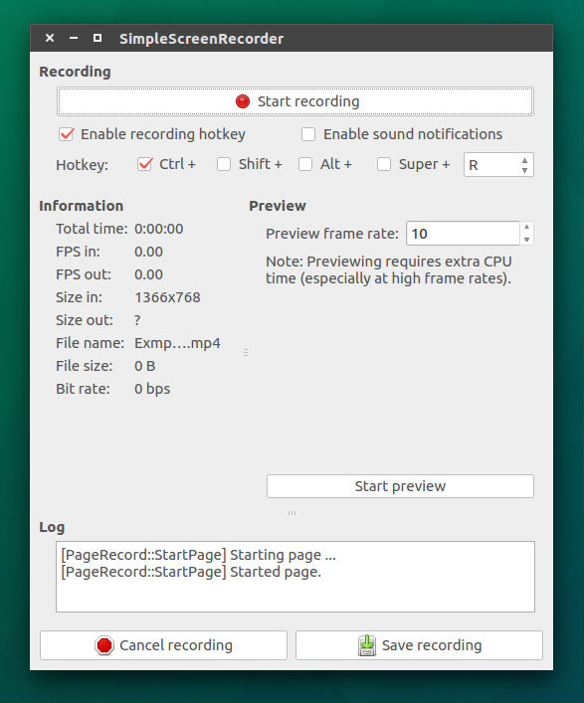Close the SimpleScreenRecorder window
This screenshot has width=584, height=703.
50,38
